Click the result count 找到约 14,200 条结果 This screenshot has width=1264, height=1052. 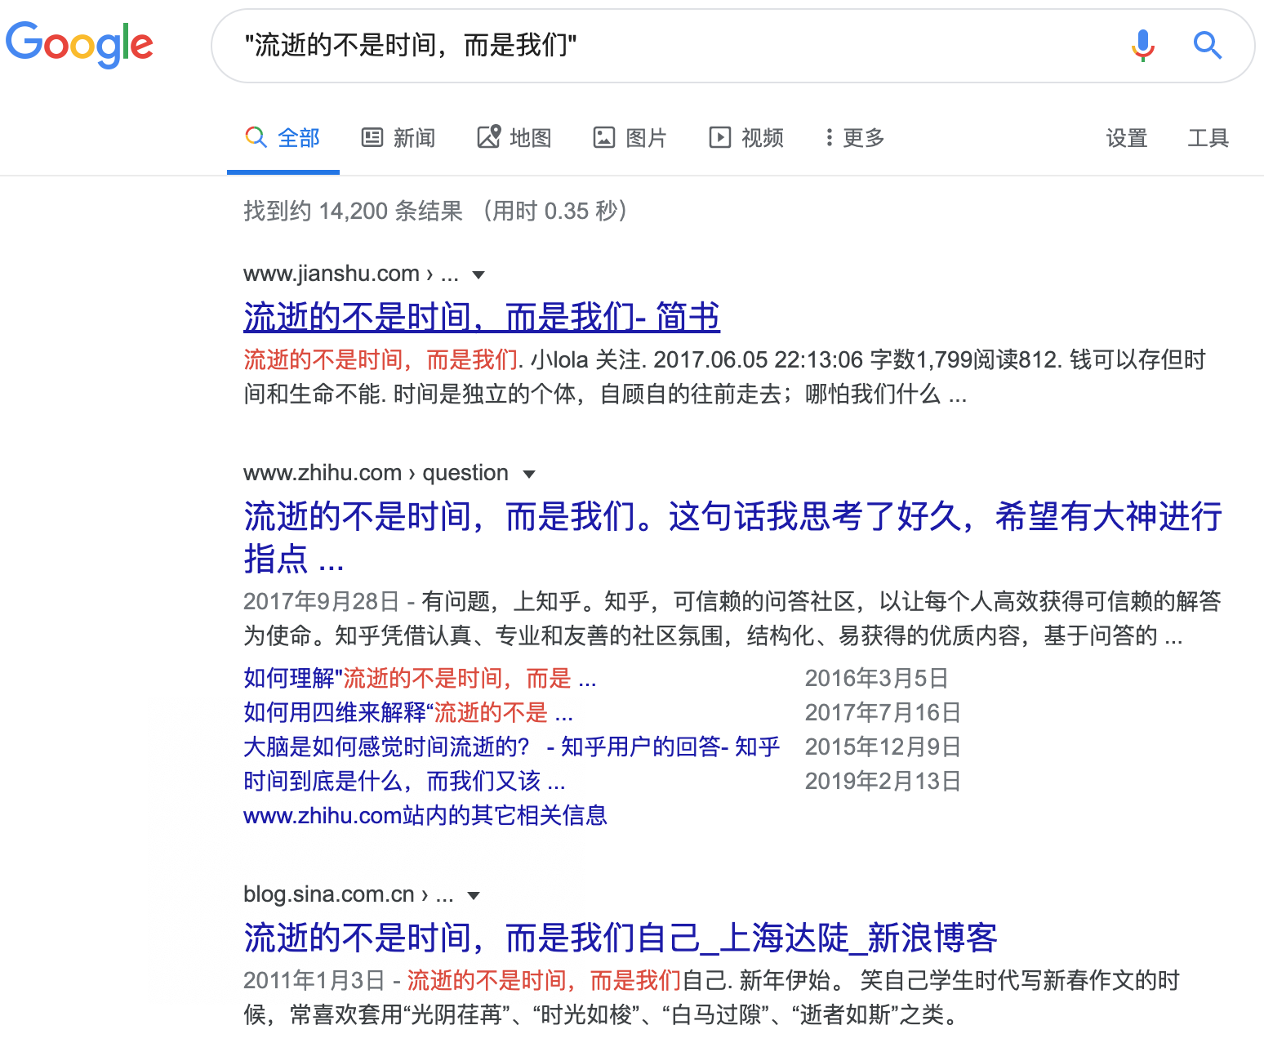(x=353, y=211)
